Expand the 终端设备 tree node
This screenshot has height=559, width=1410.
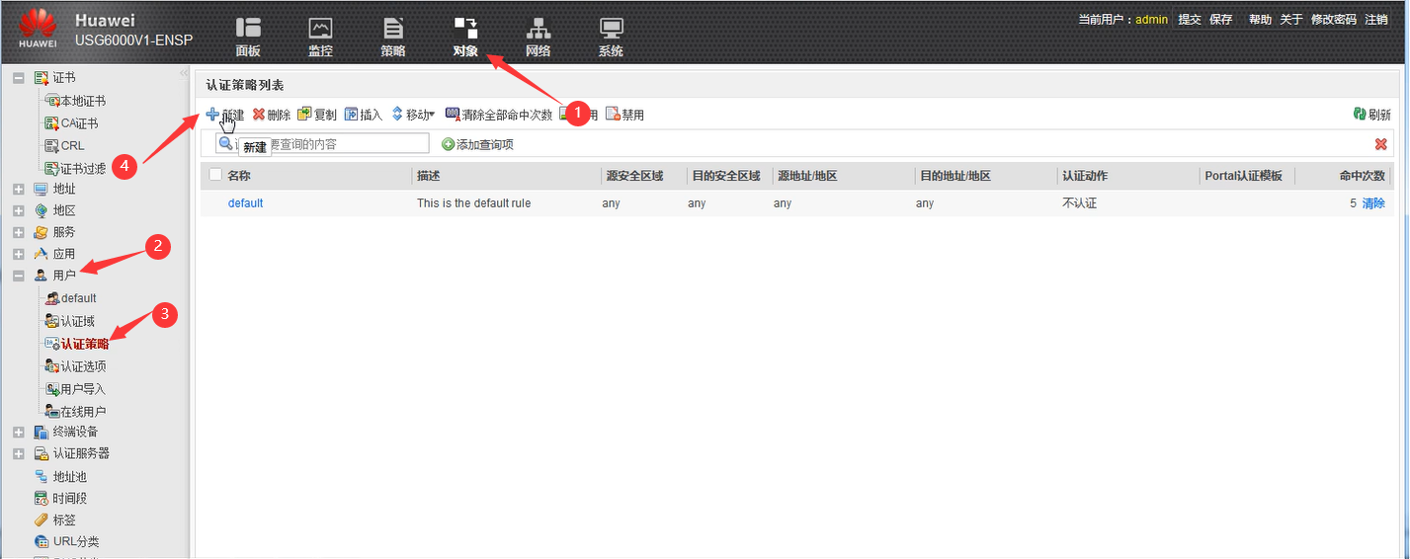[x=18, y=432]
